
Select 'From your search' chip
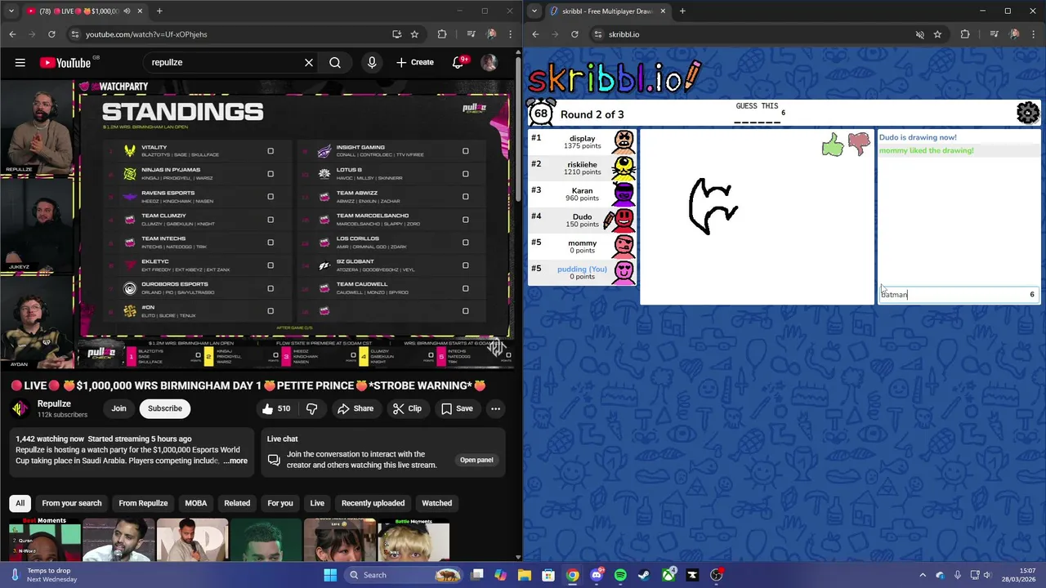72,503
